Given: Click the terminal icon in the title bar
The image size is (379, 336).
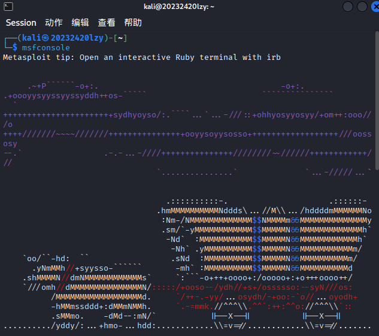Looking at the screenshot, I should [x=8, y=7].
